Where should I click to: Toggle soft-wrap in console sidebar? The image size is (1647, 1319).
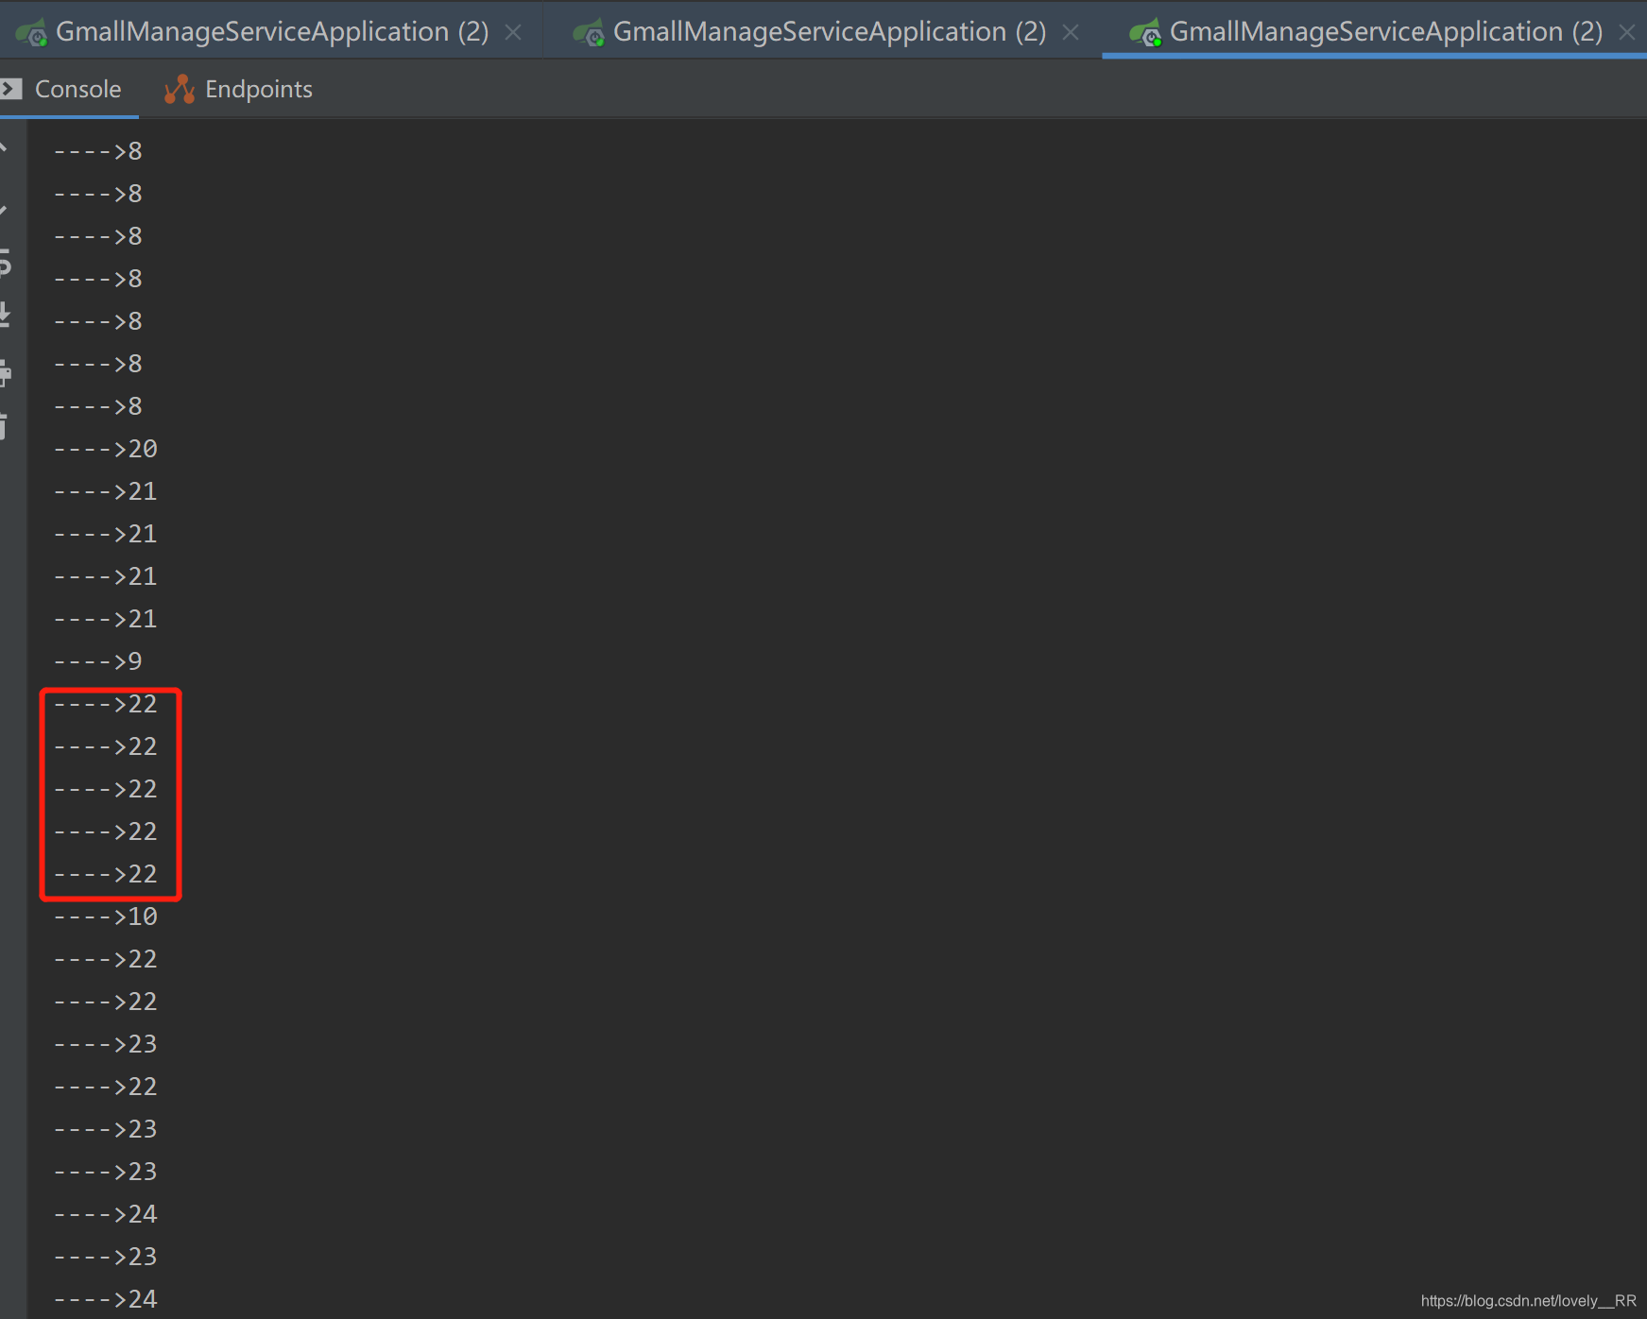pyautogui.click(x=5, y=262)
